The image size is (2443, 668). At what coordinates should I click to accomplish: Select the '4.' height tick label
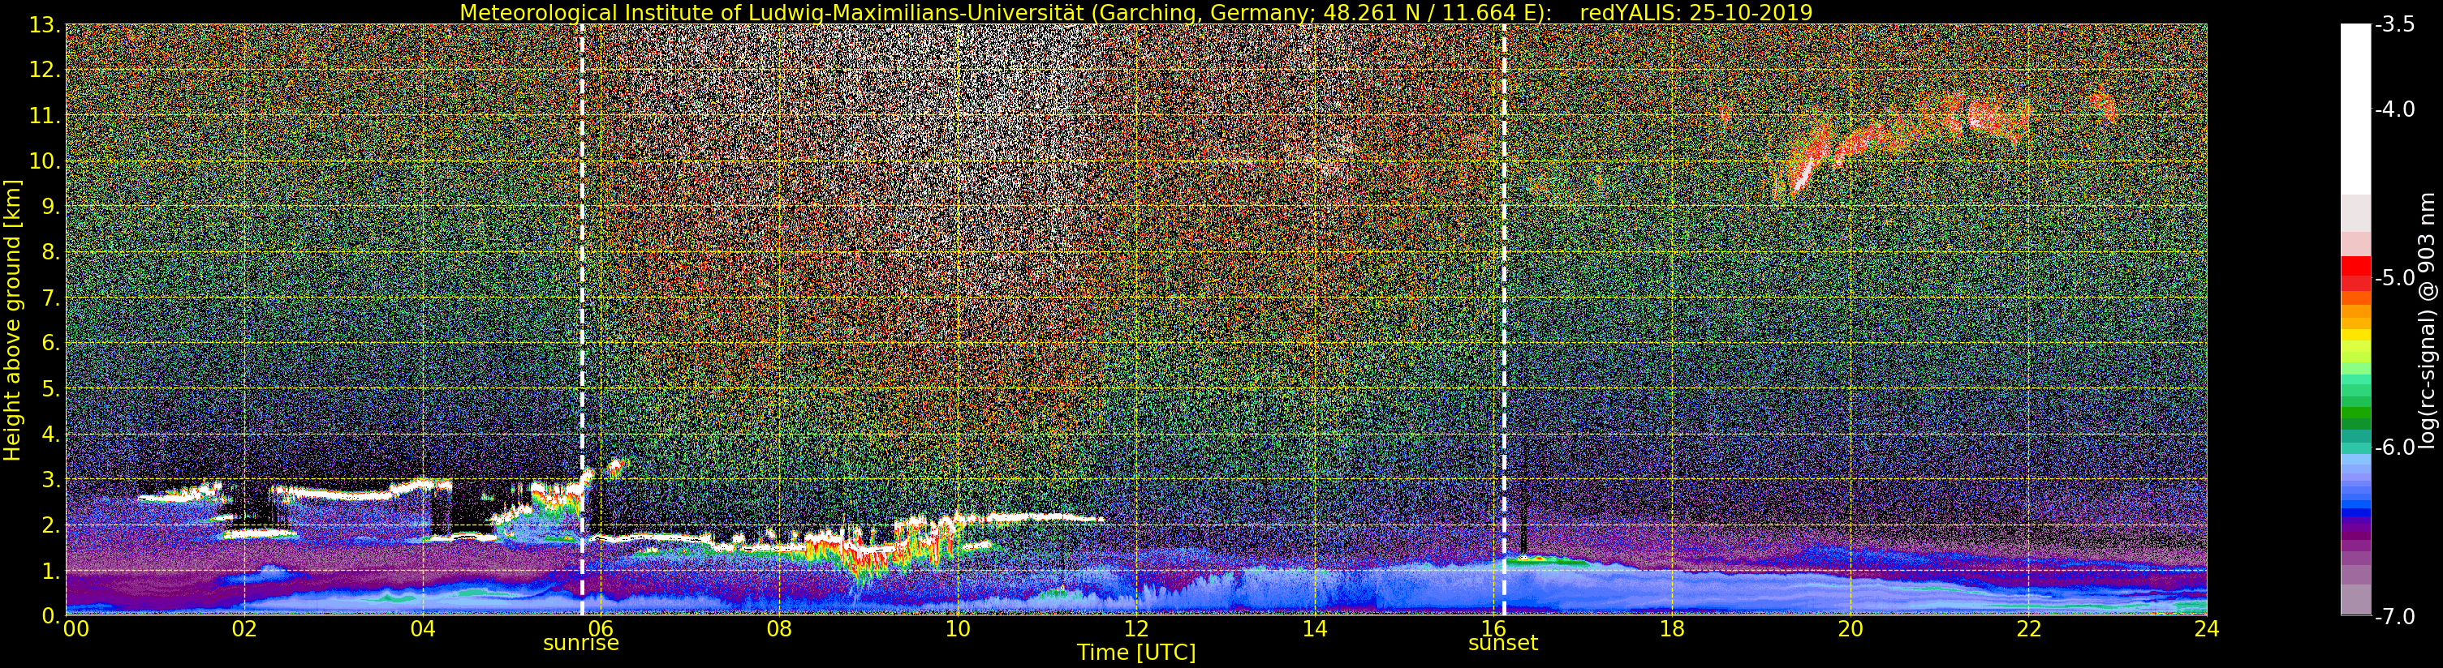pos(50,435)
